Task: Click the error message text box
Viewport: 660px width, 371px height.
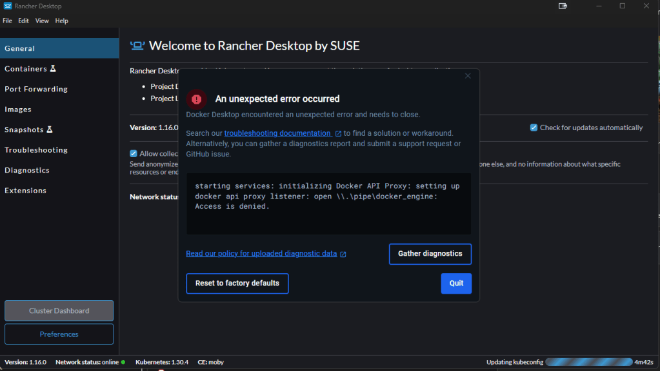Action: tap(329, 204)
